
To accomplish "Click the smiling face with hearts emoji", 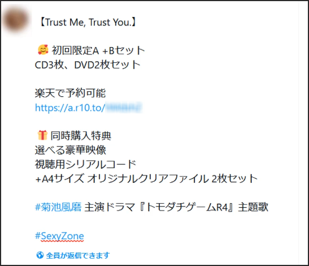I will (x=43, y=50).
